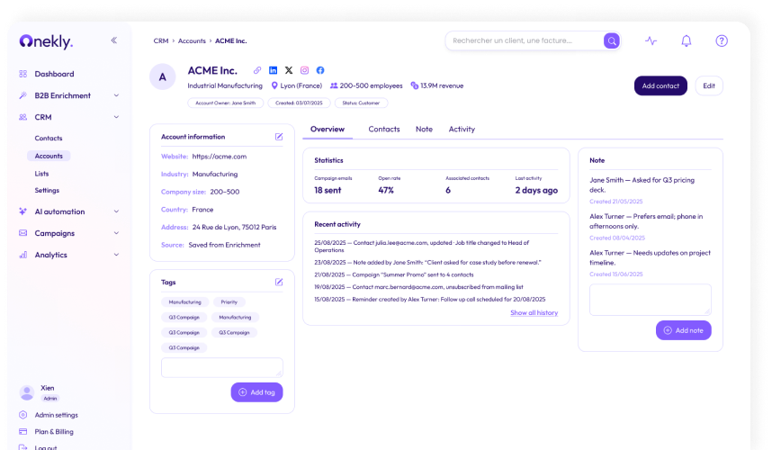Screen dimensions: 772x450
Task: Click the tag text input box
Action: pos(221,367)
